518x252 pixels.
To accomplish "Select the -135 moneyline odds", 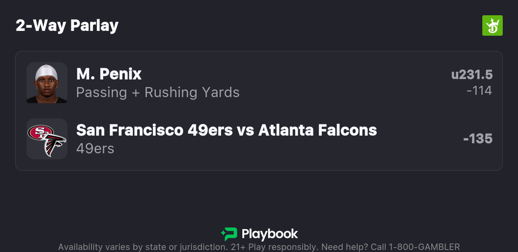I will tap(477, 139).
